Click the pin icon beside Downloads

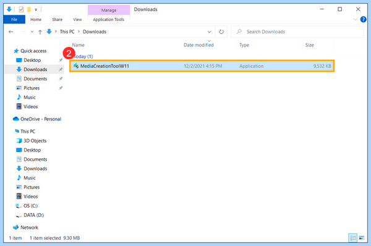61,69
